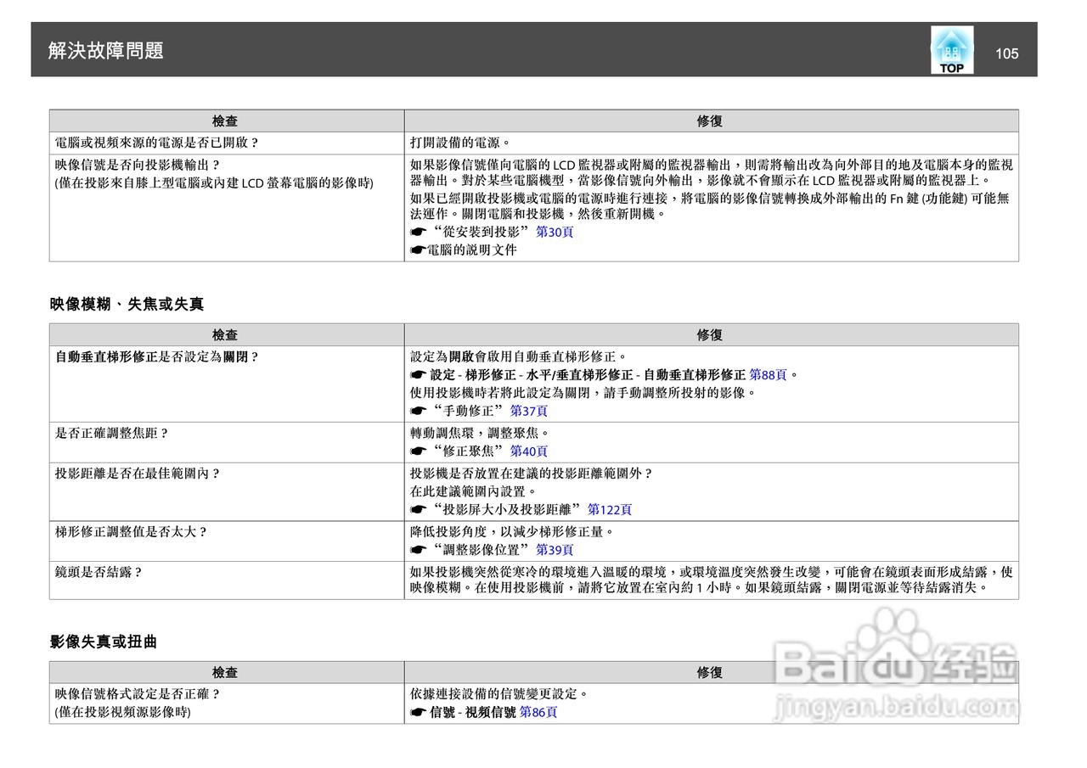
Task: Click the text 在此建議範圍內設置。
Action: (474, 491)
